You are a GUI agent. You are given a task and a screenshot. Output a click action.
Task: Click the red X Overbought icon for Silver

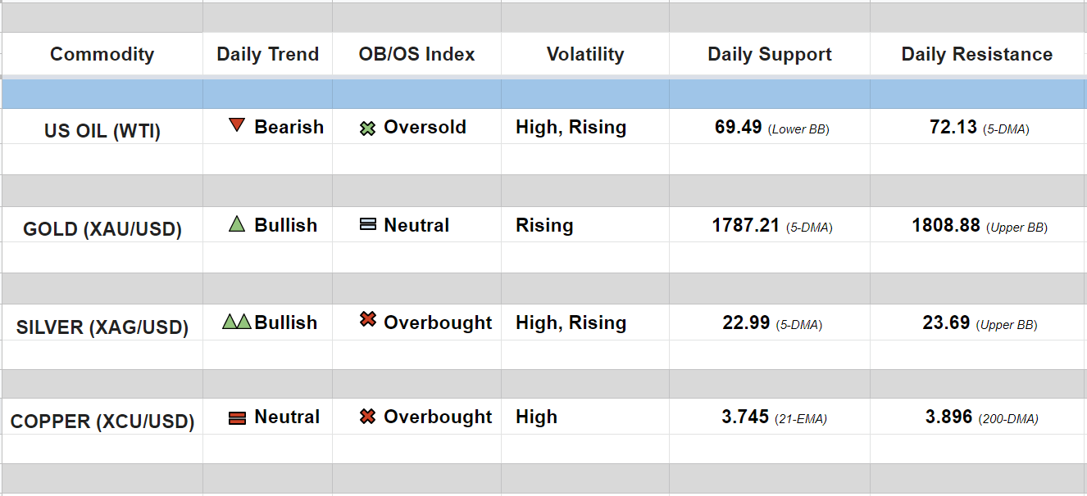point(368,320)
